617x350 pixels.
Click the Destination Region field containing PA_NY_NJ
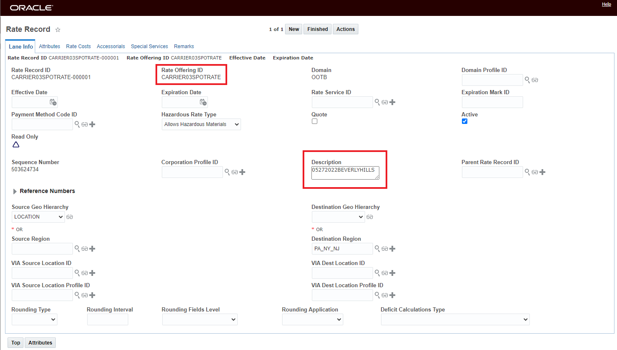342,249
